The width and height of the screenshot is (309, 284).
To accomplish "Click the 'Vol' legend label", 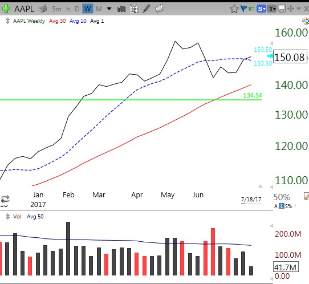I will point(17,217).
